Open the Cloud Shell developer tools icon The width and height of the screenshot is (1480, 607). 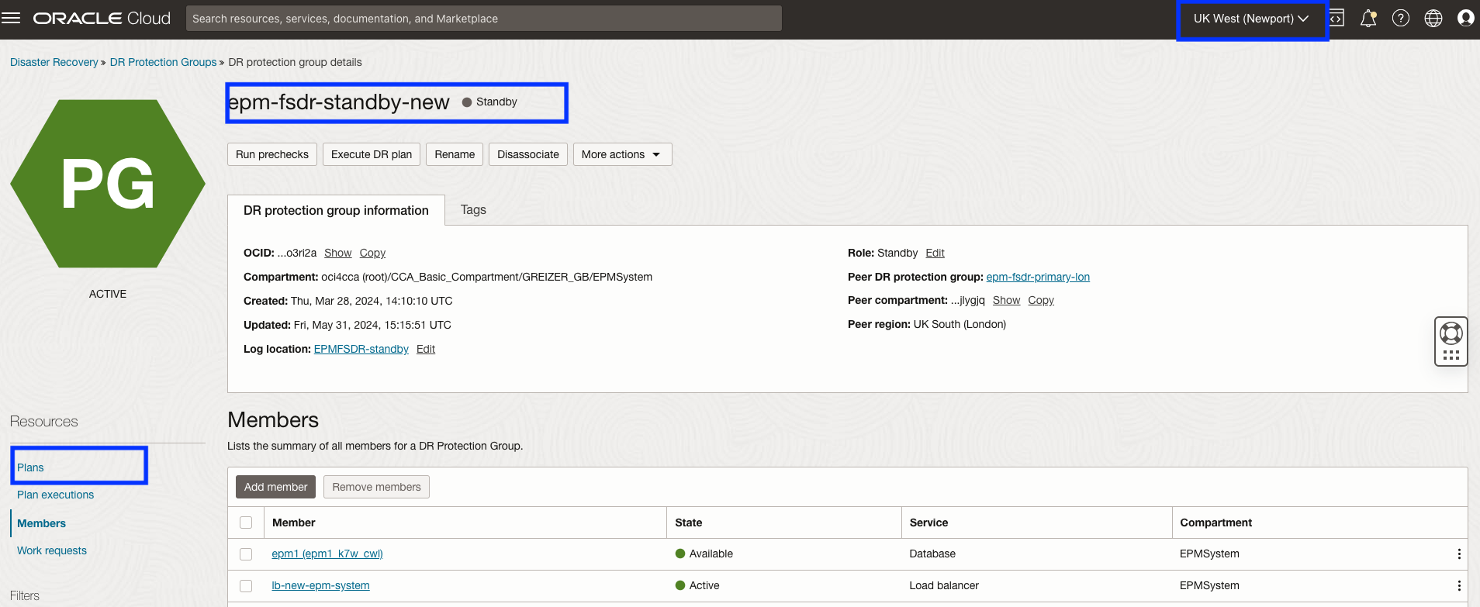tap(1336, 18)
